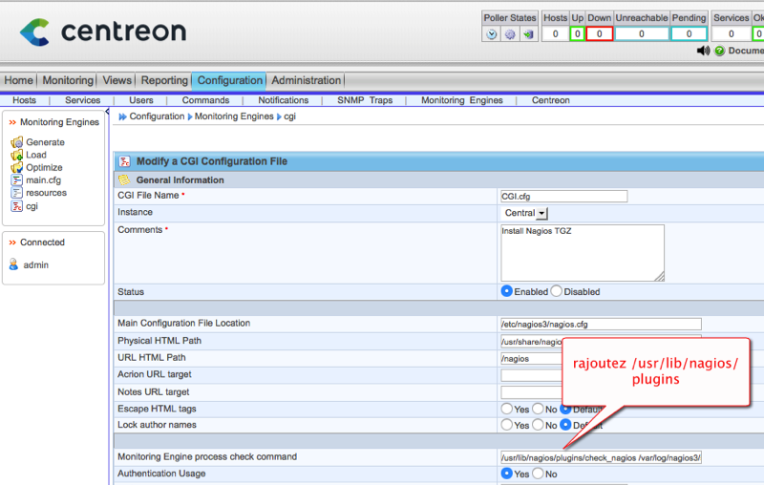764x485 pixels.
Task: Click the admin user link
Action: point(35,265)
